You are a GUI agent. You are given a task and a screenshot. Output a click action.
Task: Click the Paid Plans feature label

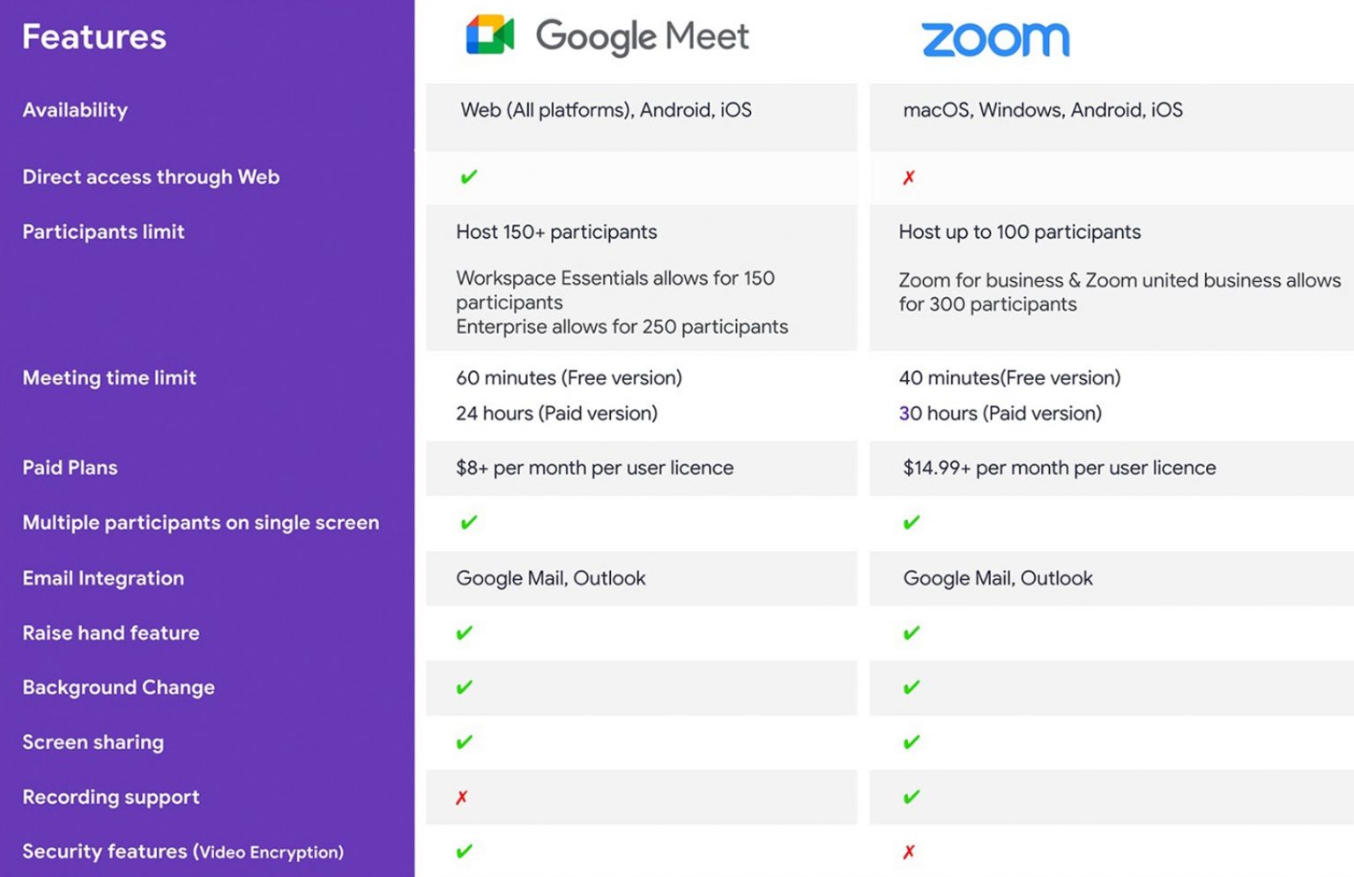(70, 468)
